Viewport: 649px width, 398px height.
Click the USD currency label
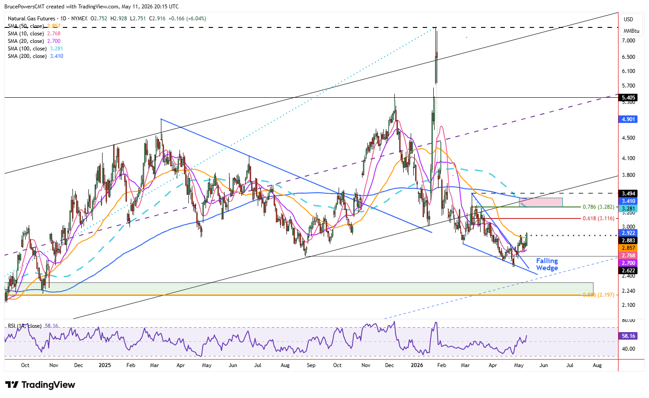click(628, 19)
